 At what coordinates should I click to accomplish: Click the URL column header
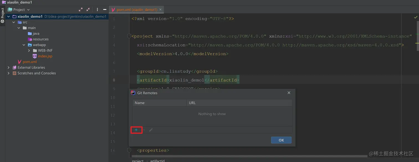point(239,103)
